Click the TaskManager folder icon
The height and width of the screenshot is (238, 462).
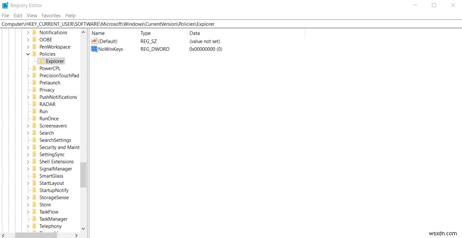[x=34, y=219]
